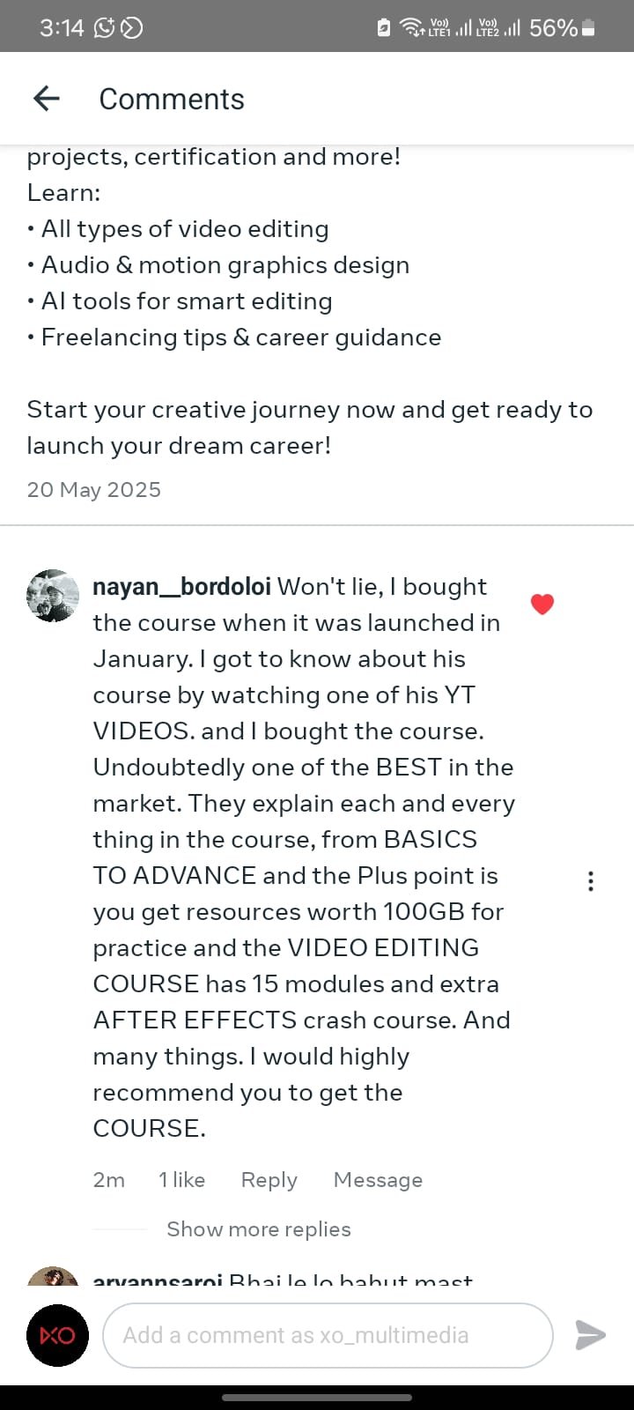This screenshot has height=1410, width=634.
Task: Tap the nayan__bordoloi username
Action: point(182,587)
